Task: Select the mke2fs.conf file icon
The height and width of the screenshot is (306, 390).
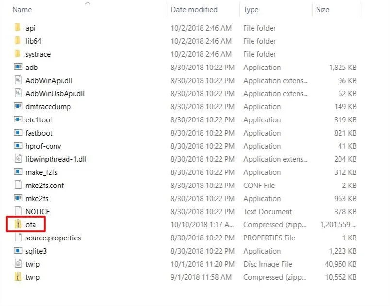Action: (18, 185)
